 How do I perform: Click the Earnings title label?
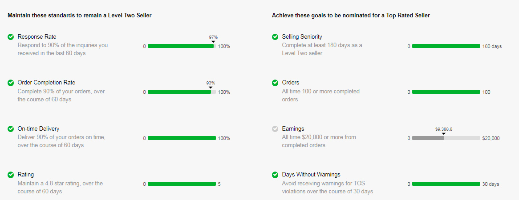pos(293,128)
